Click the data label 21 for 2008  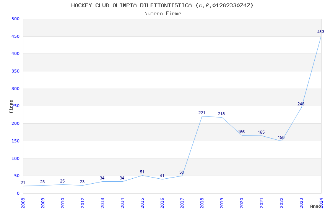tap(23, 183)
